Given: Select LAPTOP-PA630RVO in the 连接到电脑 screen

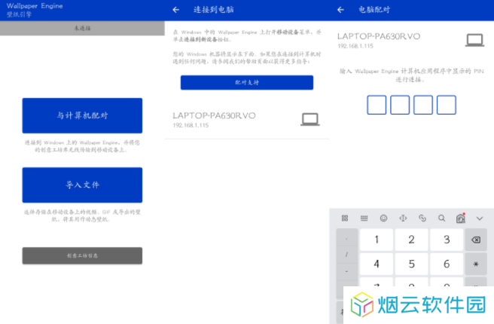Looking at the screenshot, I should point(247,120).
